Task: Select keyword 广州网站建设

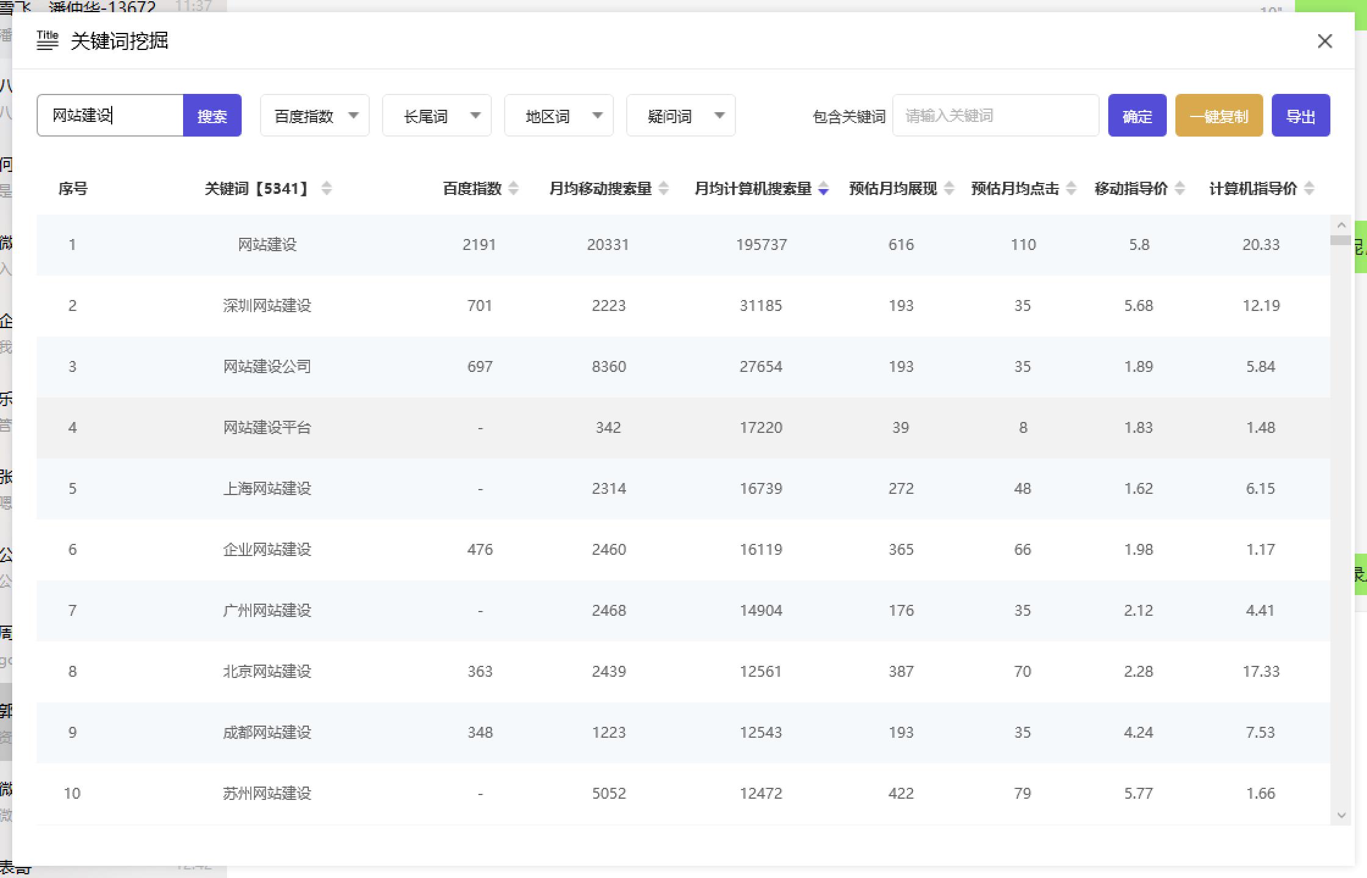Action: click(x=267, y=610)
